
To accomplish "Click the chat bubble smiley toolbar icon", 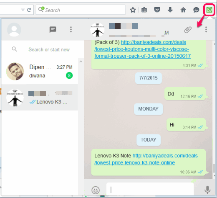I will [196, 10].
